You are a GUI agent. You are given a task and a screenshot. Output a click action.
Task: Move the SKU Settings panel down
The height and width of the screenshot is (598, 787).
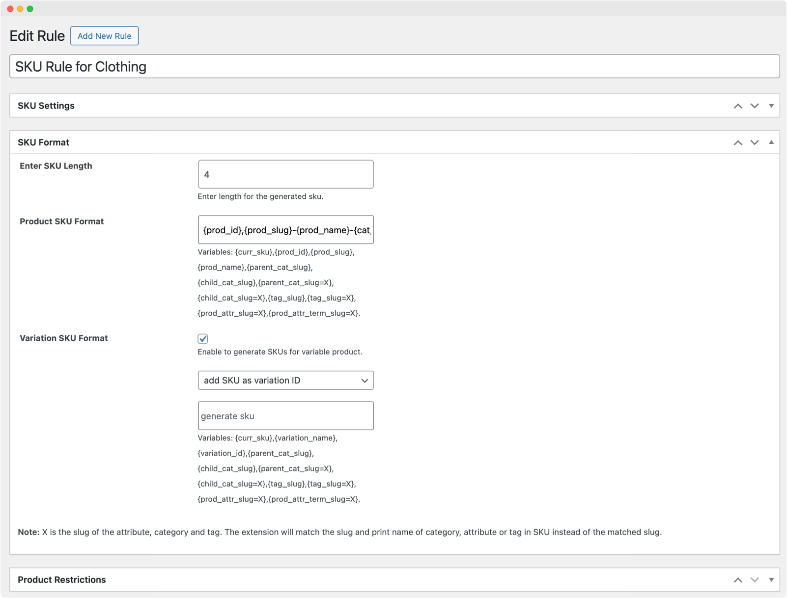coord(754,106)
